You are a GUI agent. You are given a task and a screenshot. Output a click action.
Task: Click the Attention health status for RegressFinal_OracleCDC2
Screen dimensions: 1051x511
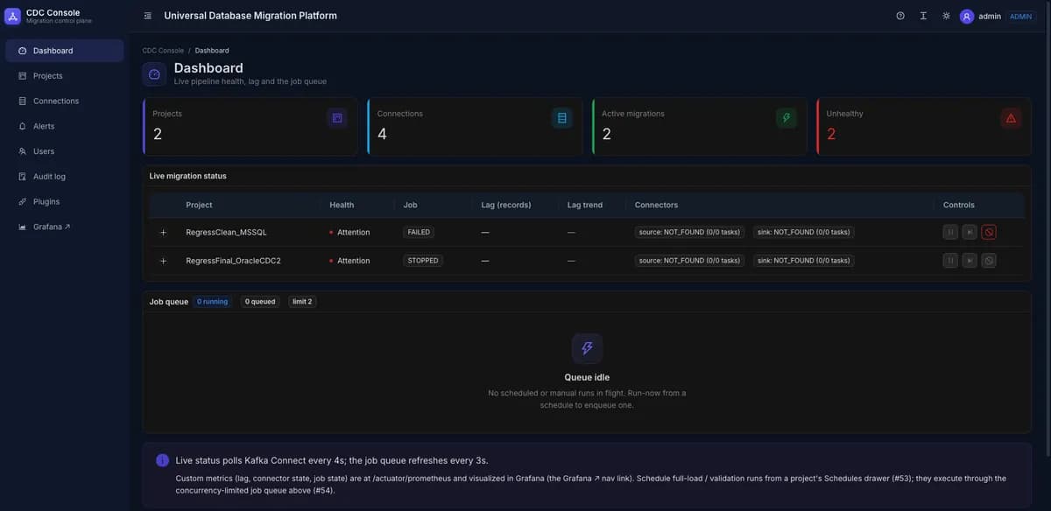(x=349, y=261)
